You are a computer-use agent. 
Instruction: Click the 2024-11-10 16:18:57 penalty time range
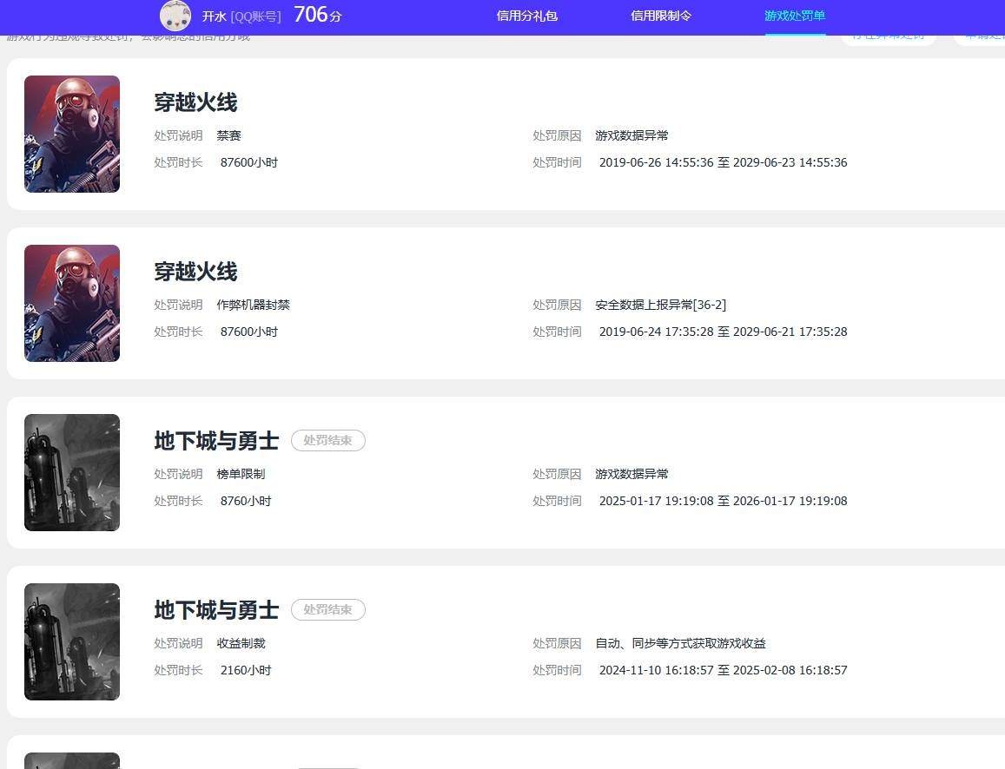723,670
